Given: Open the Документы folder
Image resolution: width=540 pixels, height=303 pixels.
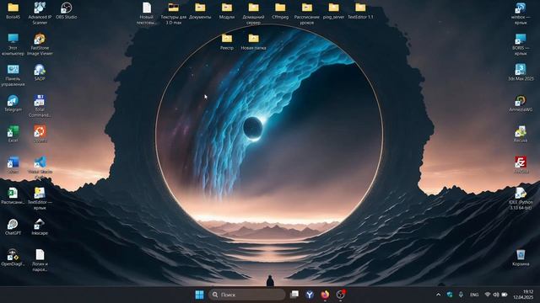Looking at the screenshot, I should click(x=200, y=10).
